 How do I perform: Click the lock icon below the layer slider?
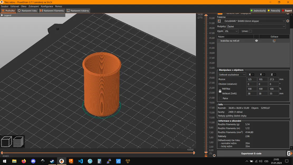[206, 156]
